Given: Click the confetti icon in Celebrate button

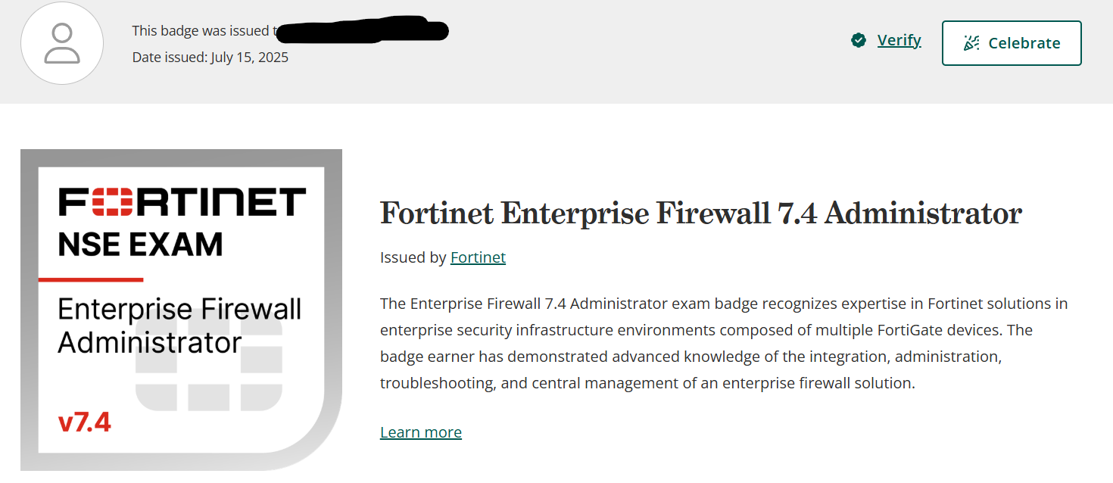Looking at the screenshot, I should coord(971,43).
